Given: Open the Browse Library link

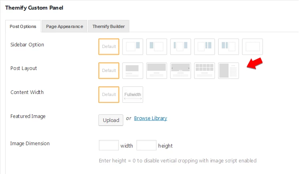Looking at the screenshot, I should click(x=151, y=118).
